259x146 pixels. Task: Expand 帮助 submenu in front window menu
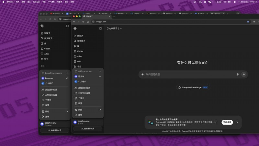pos(88,110)
